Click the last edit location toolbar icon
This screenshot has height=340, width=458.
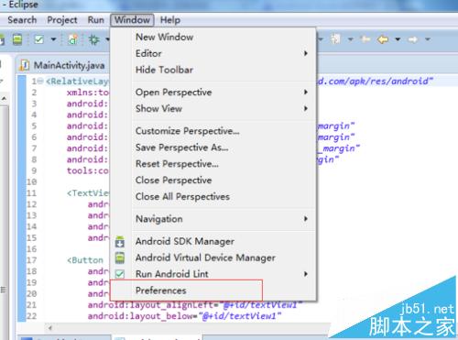365,39
